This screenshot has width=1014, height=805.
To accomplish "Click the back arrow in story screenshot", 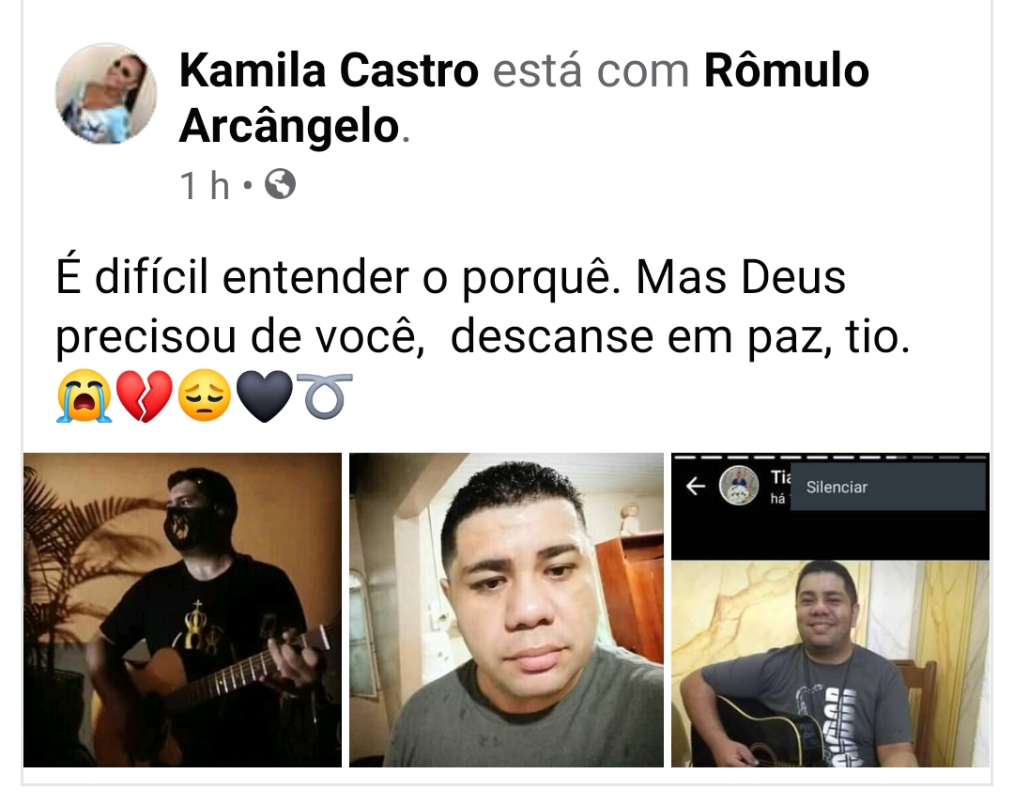I will pyautogui.click(x=695, y=486).
